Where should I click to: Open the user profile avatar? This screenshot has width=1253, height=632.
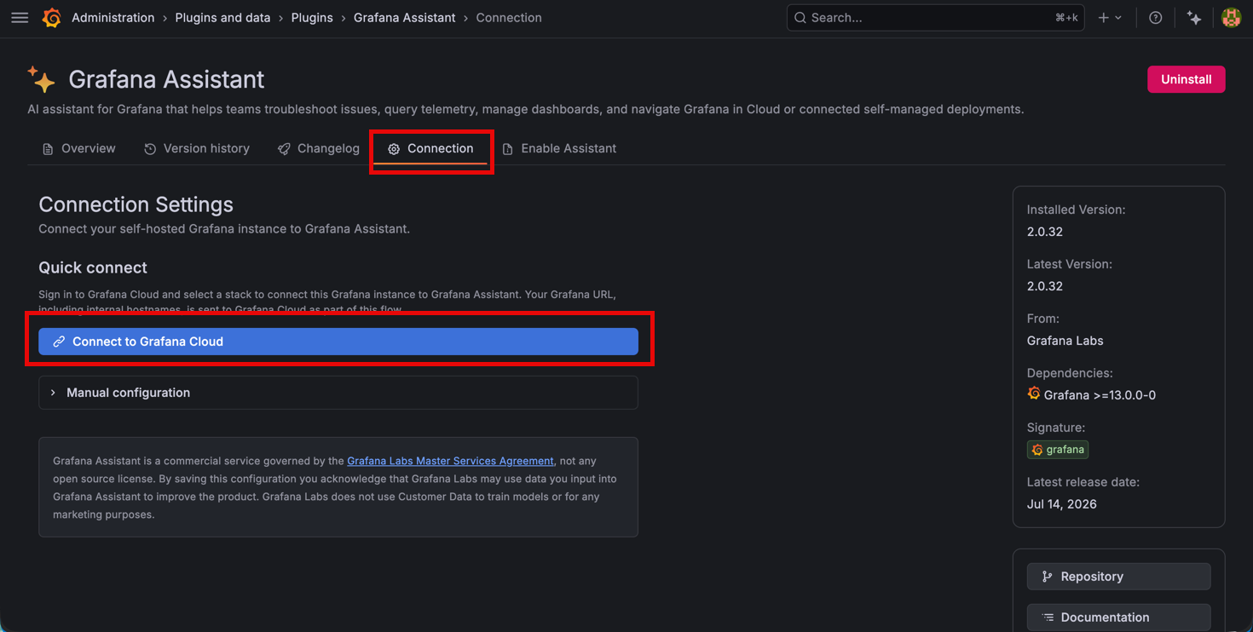coord(1231,18)
